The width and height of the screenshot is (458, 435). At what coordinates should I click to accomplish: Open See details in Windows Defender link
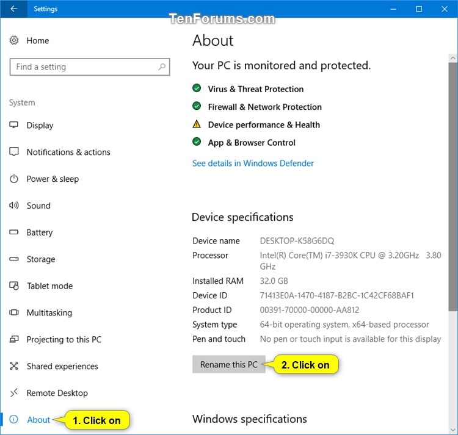[x=253, y=163]
